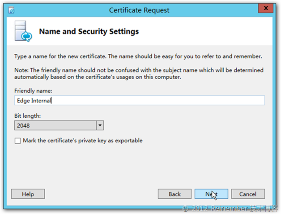The height and width of the screenshot is (214, 281).
Task: Close the Certificate Request dialog
Action: [x=266, y=8]
